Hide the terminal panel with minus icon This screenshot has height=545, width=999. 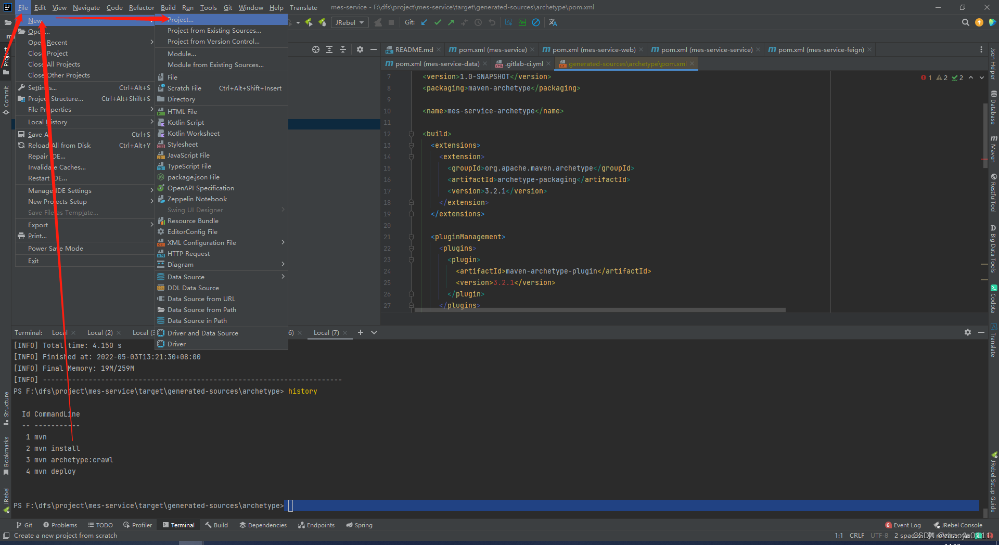coord(981,332)
